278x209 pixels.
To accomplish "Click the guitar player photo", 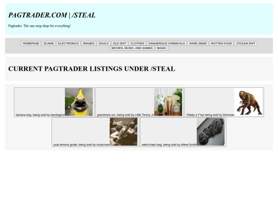I will pos(124,132).
